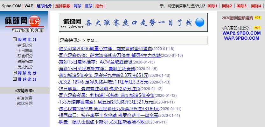Image resolution: width=265 pixels, height=127 pixels.
Task: Click the blue ball in the banner
Action: pyautogui.click(x=199, y=22)
